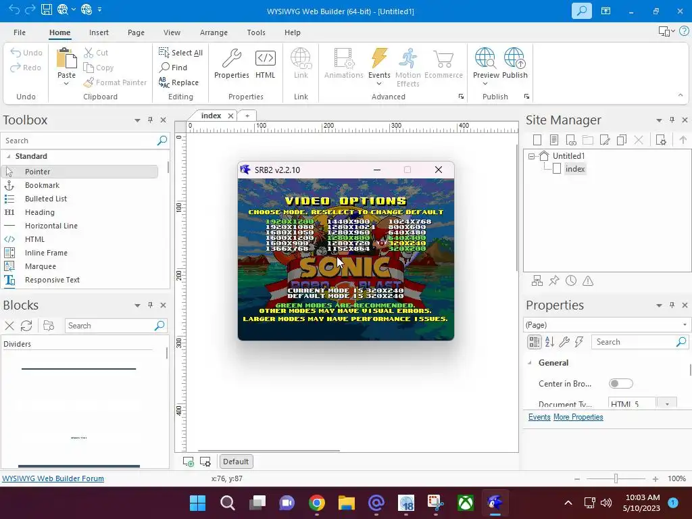Click Find in Editing group
This screenshot has width=692, height=519.
click(174, 68)
